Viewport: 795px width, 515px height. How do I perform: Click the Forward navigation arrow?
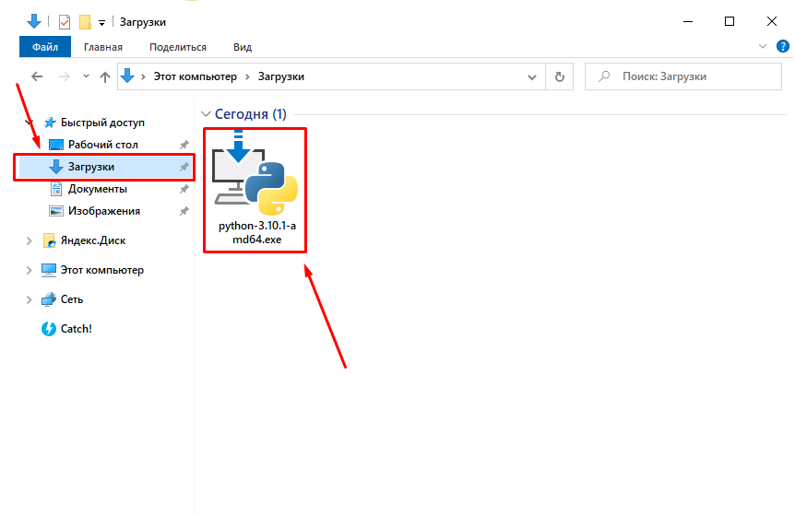tap(65, 76)
